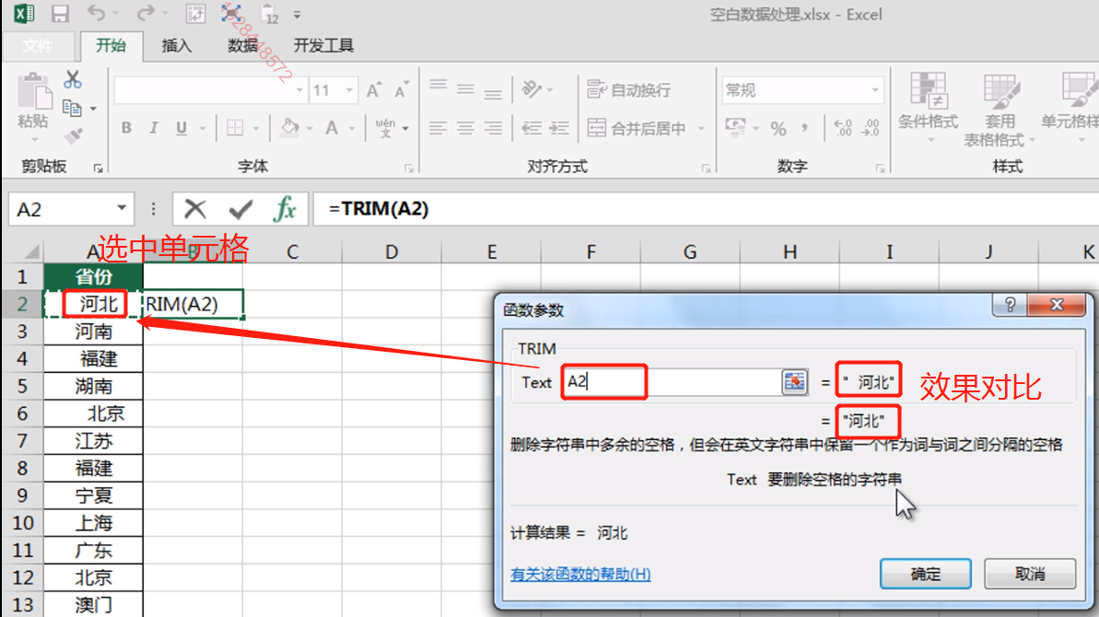This screenshot has width=1099, height=617.
Task: Open the font size dropdown showing 11
Action: point(349,90)
